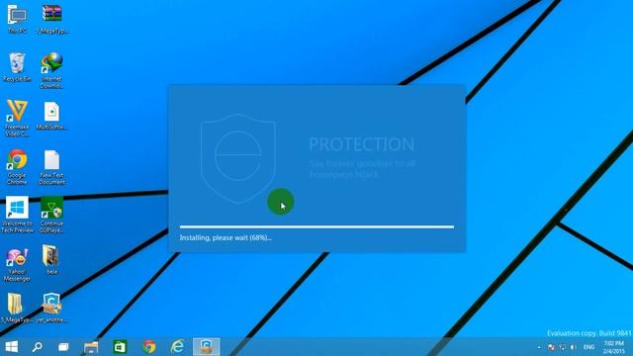The height and width of the screenshot is (356, 633).
Task: Click the taskbar Search magnifier
Action: pos(38,347)
